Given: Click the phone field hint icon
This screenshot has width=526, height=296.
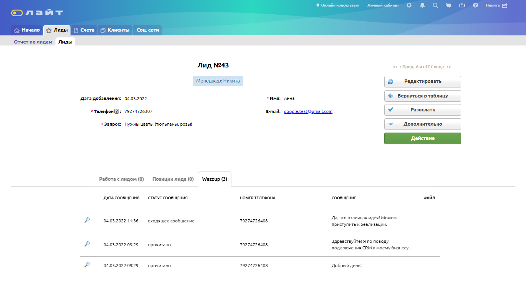Looking at the screenshot, I should pos(117,112).
